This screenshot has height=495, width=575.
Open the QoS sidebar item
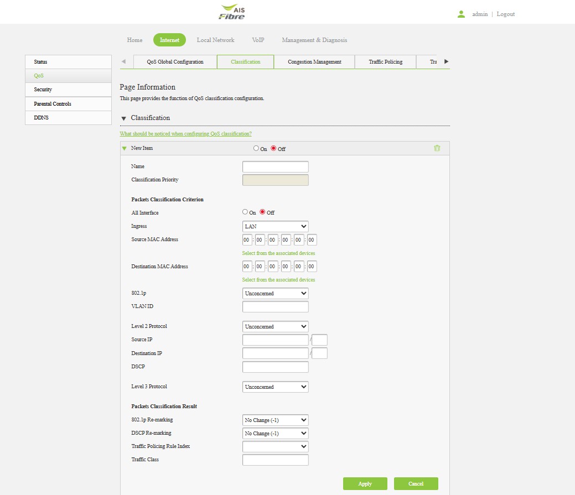click(68, 76)
